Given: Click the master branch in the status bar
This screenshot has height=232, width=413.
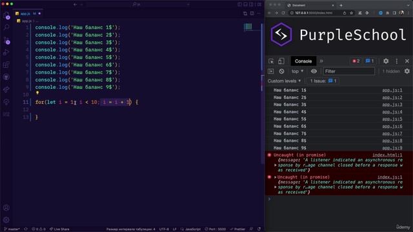Looking at the screenshot, I should (x=12, y=229).
